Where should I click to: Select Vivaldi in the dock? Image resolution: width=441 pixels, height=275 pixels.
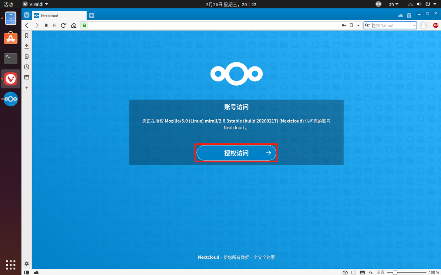pos(11,79)
